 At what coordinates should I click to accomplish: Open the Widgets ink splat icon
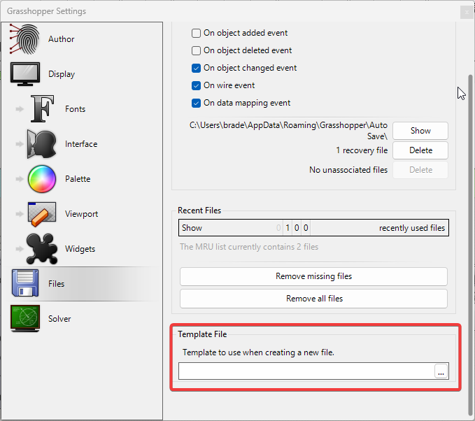42,249
